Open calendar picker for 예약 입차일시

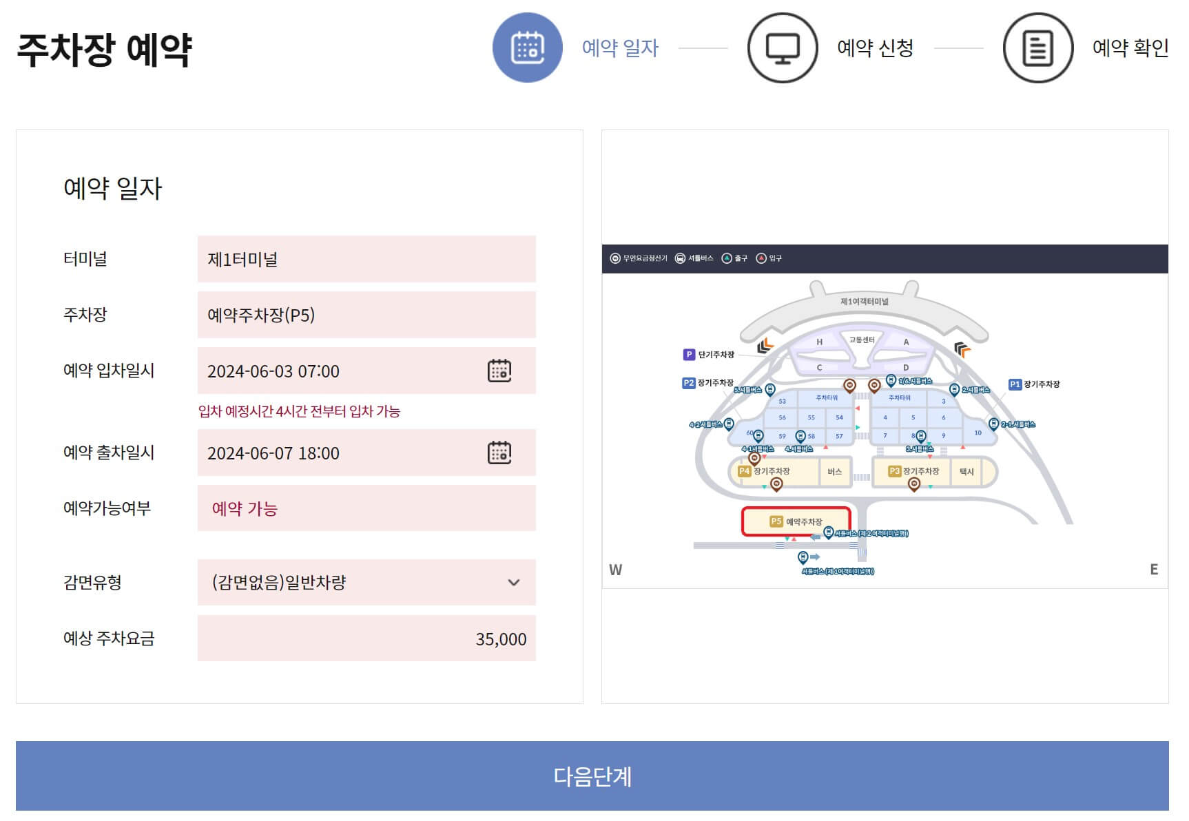click(x=499, y=371)
